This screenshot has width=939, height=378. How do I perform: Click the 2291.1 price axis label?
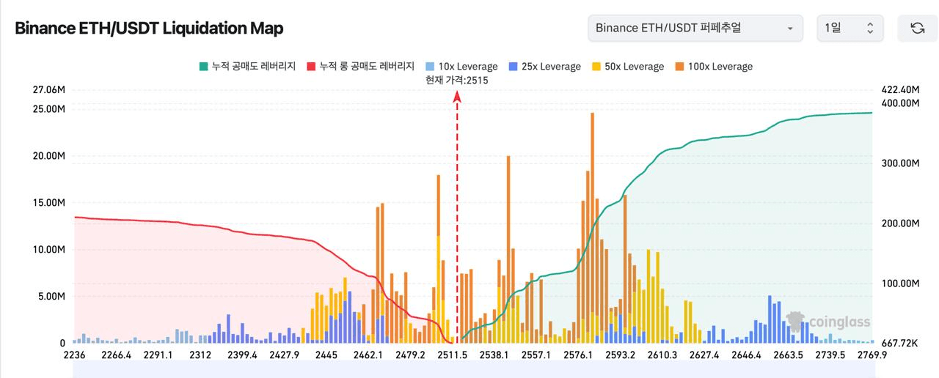click(158, 355)
